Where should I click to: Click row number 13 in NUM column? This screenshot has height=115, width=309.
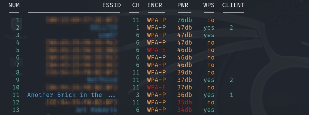coord(16,110)
